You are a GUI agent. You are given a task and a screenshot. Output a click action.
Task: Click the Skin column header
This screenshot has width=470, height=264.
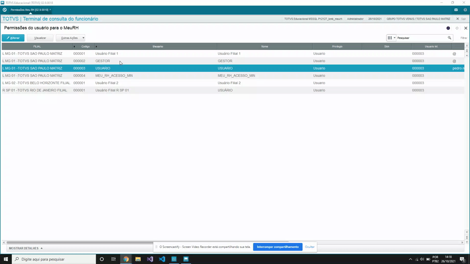[x=387, y=46]
